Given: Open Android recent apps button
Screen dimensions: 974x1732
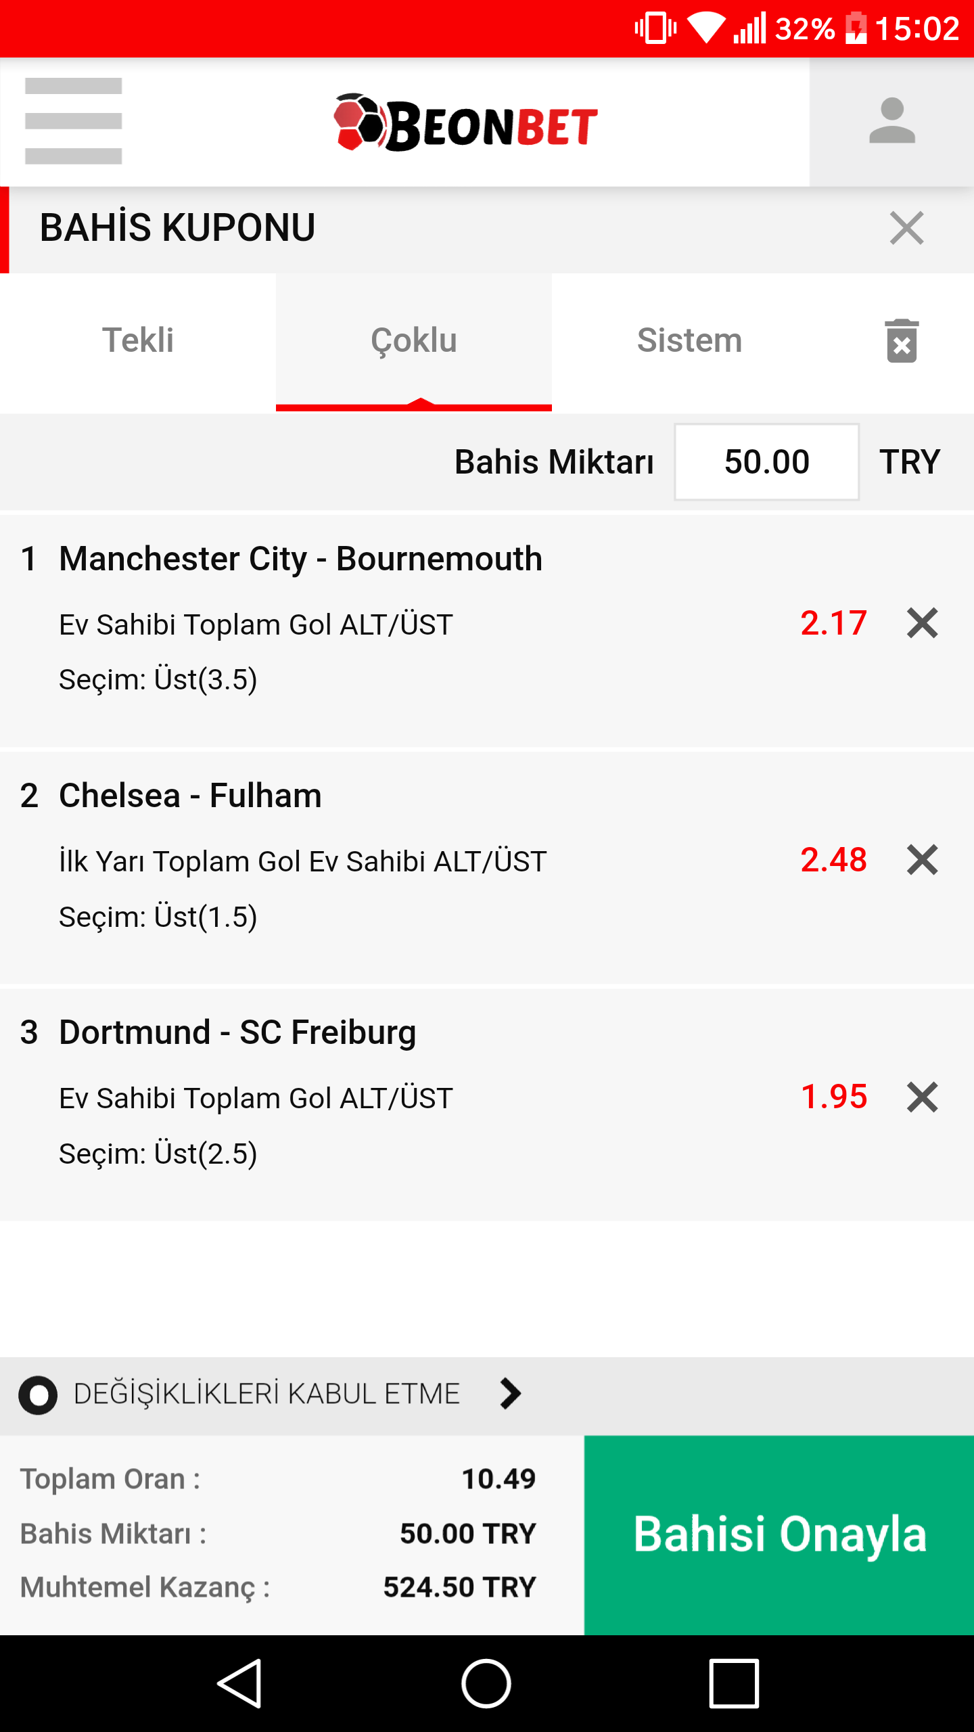Looking at the screenshot, I should tap(734, 1683).
